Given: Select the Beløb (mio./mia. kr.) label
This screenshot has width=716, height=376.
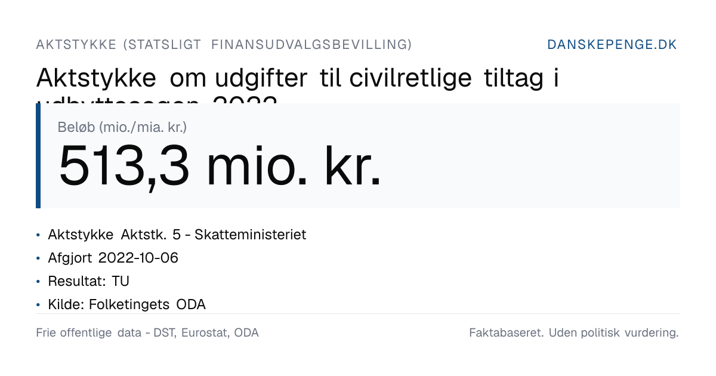Looking at the screenshot, I should (x=122, y=127).
